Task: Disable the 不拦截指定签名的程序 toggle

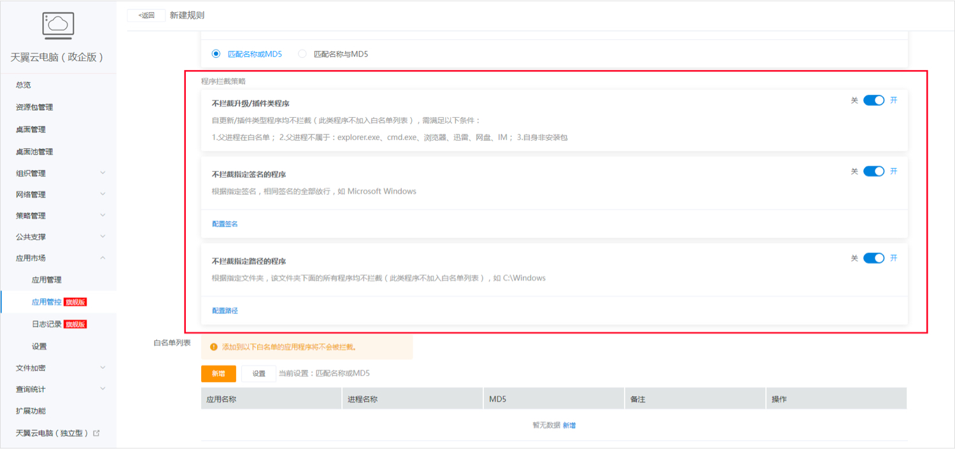Action: pyautogui.click(x=872, y=171)
